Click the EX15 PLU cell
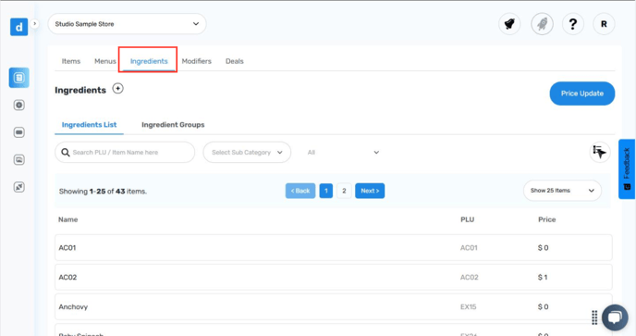Image resolution: width=636 pixels, height=336 pixels. pyautogui.click(x=468, y=306)
